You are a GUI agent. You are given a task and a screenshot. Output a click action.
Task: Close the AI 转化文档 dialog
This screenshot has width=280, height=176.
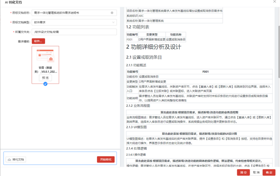click(x=275, y=2)
